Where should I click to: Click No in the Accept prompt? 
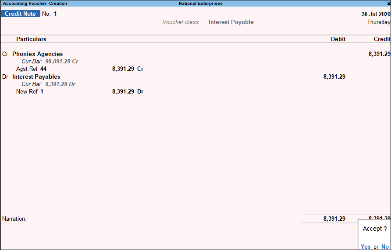pos(385,247)
